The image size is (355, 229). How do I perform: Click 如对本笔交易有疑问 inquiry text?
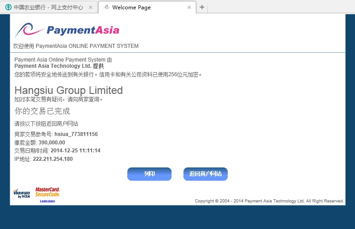(x=58, y=99)
